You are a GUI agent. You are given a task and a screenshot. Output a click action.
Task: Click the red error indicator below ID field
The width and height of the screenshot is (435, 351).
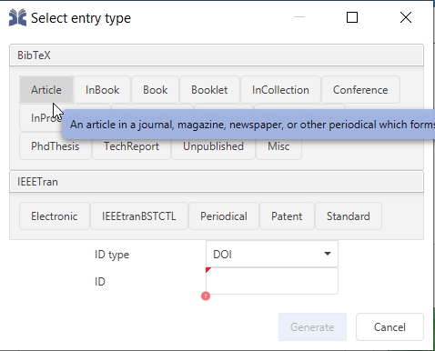206,296
